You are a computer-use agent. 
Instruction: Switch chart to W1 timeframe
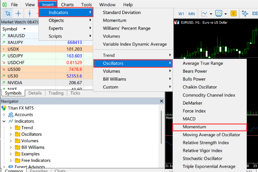181,14
